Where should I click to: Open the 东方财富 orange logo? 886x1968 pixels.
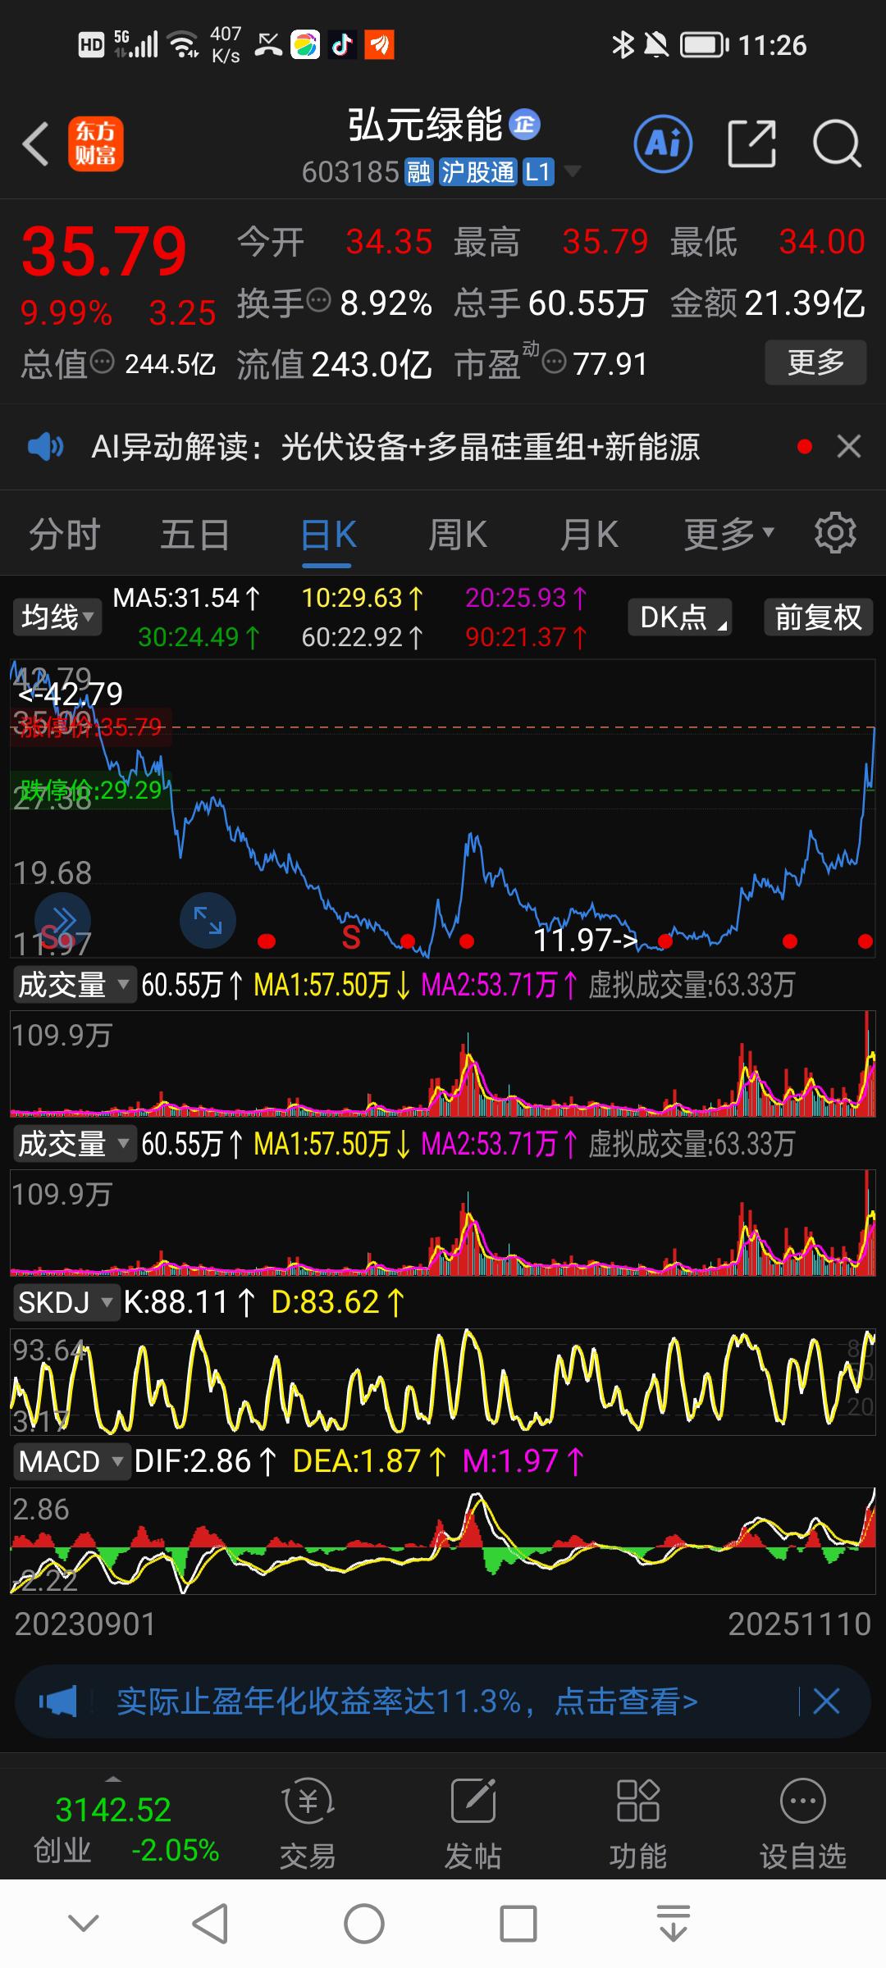click(96, 144)
